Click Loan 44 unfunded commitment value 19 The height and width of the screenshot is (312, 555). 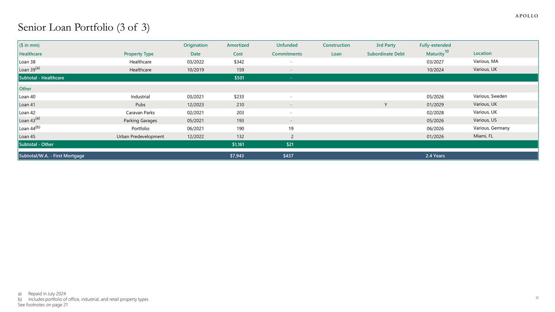(291, 128)
